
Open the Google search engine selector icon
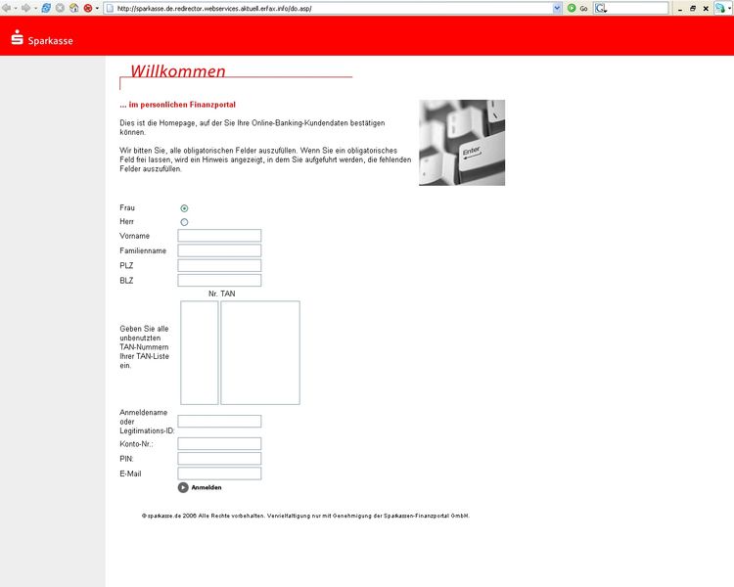point(601,9)
